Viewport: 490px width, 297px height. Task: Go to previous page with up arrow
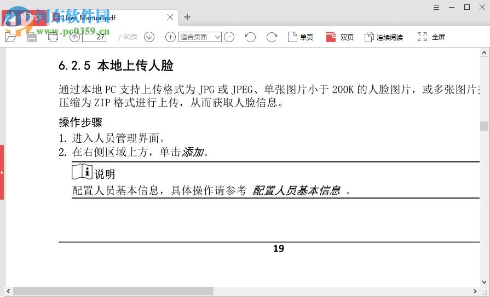pyautogui.click(x=74, y=37)
